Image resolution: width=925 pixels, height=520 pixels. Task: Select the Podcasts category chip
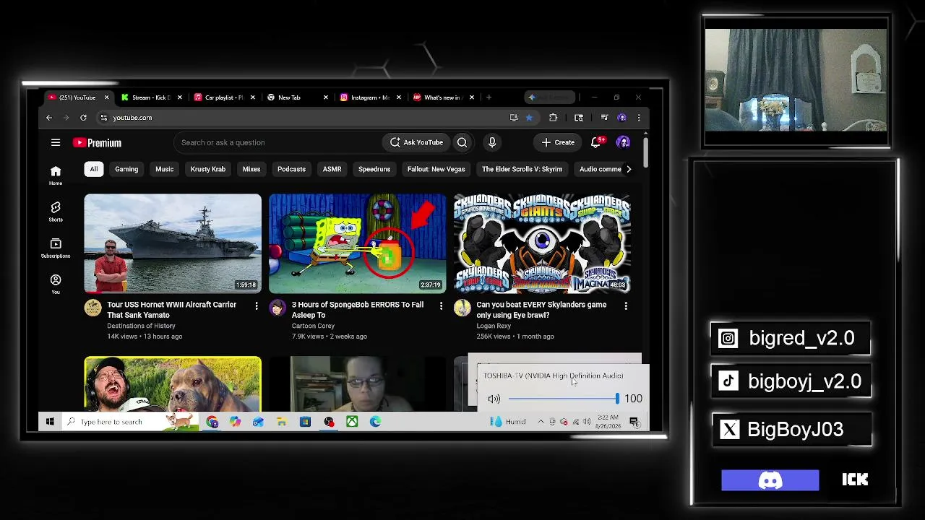[291, 169]
